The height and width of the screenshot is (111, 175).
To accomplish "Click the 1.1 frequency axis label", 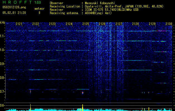I will click(x=2, y=36).
